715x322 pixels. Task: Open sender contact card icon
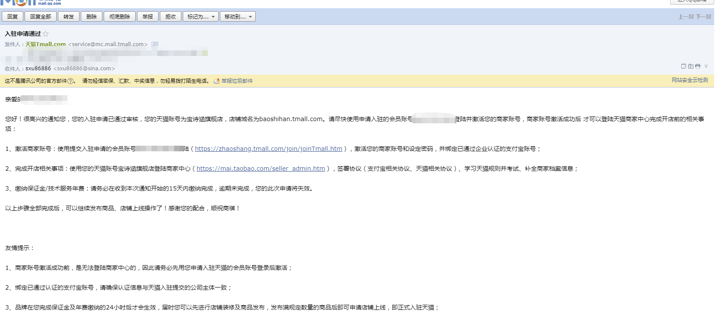tap(155, 44)
